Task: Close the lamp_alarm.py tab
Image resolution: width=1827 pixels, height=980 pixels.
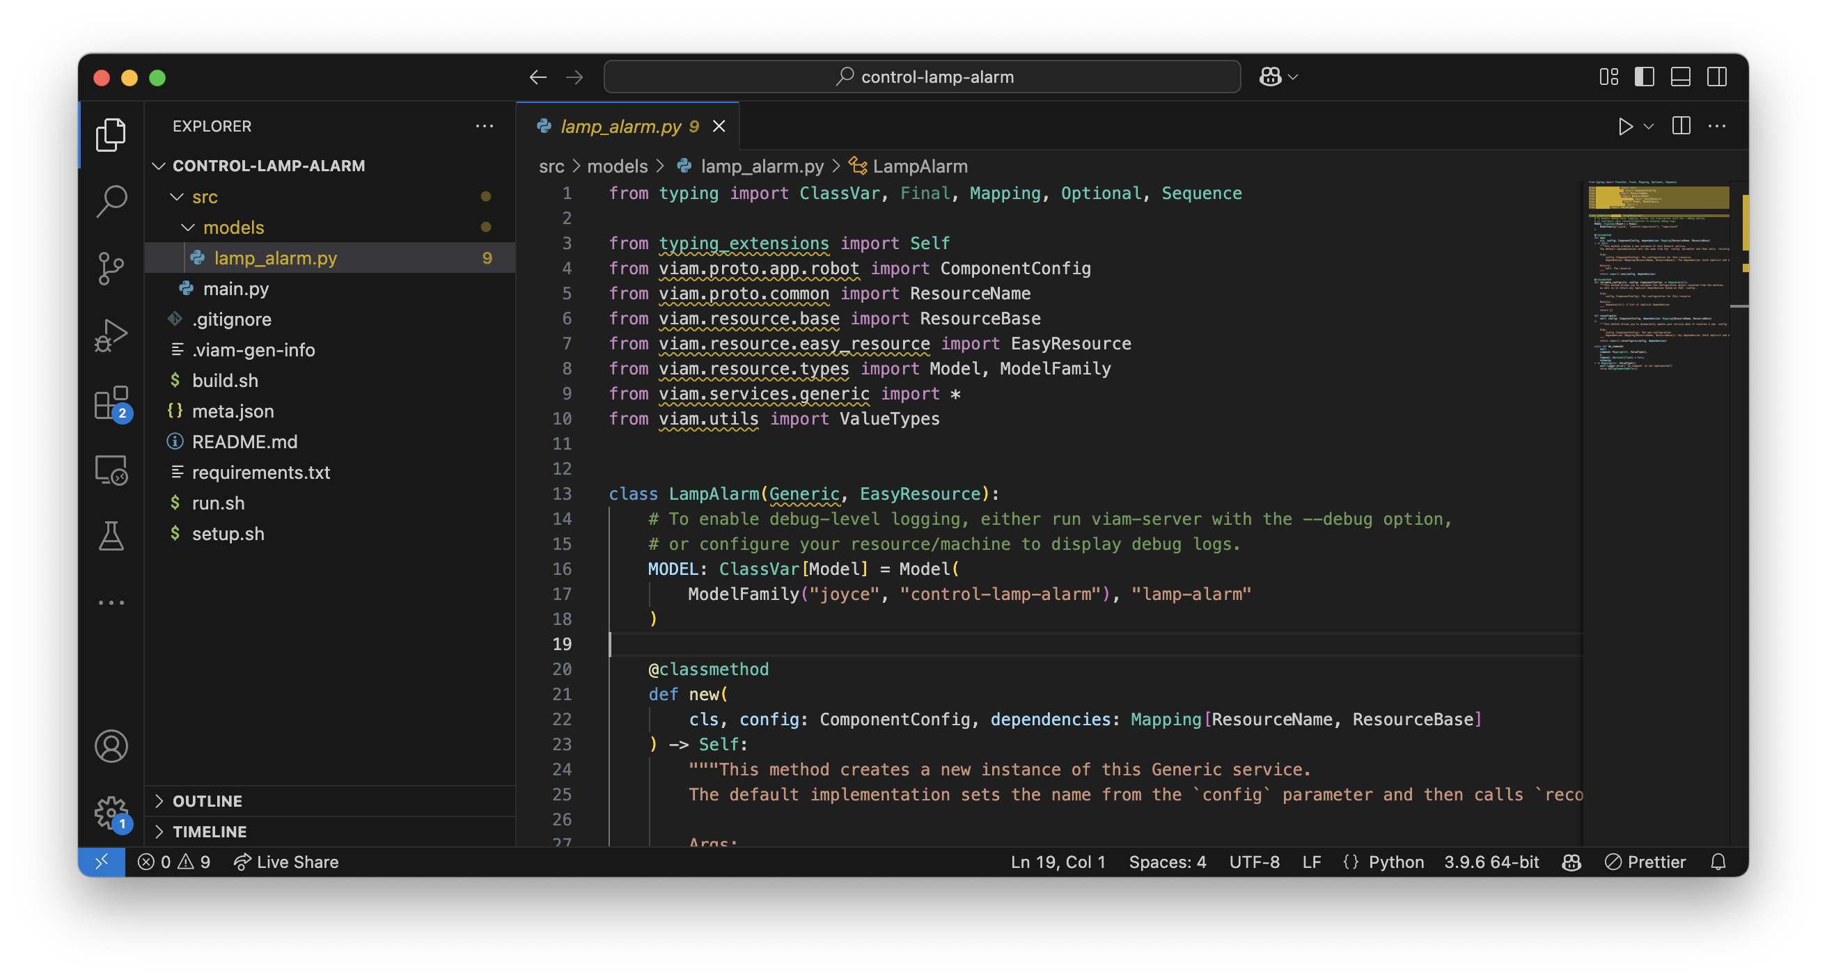Action: (719, 126)
